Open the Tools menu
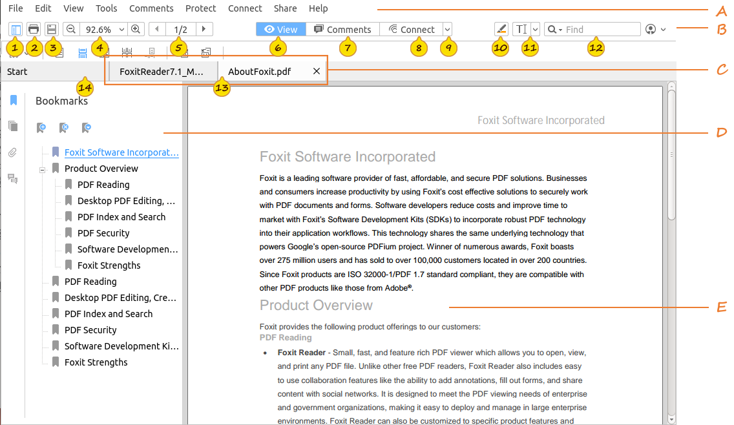The height and width of the screenshot is (425, 734). coord(106,8)
